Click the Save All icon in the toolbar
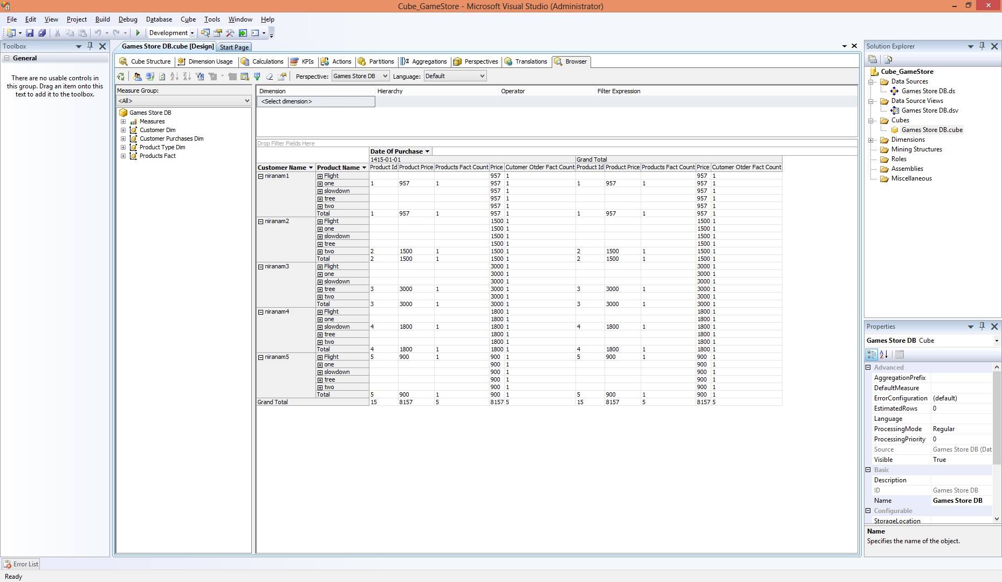The width and height of the screenshot is (1002, 582). pyautogui.click(x=42, y=33)
